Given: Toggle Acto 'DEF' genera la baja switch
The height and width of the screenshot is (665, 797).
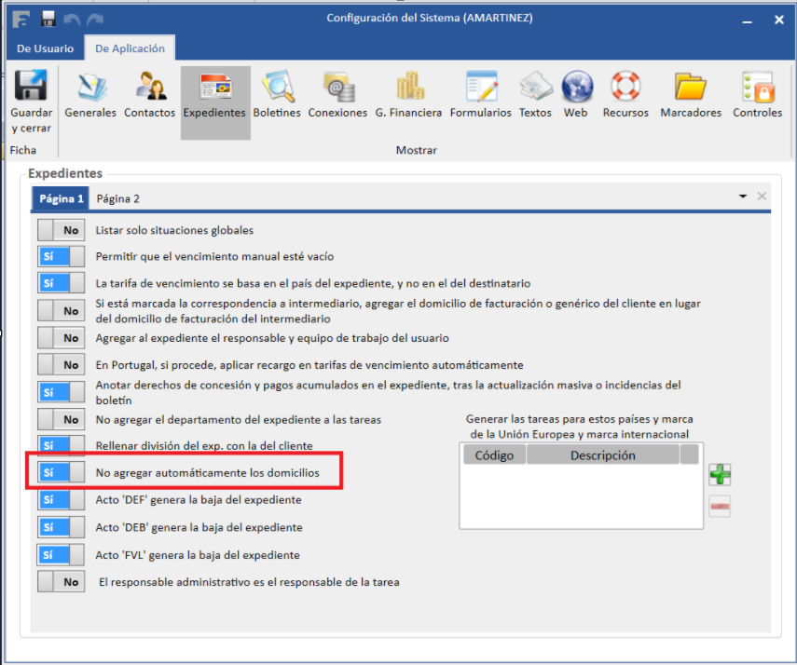Looking at the screenshot, I should pyautogui.click(x=61, y=500).
